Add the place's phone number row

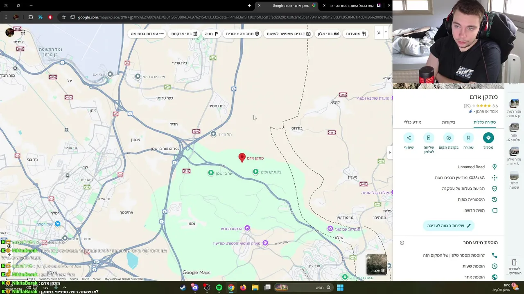449,255
